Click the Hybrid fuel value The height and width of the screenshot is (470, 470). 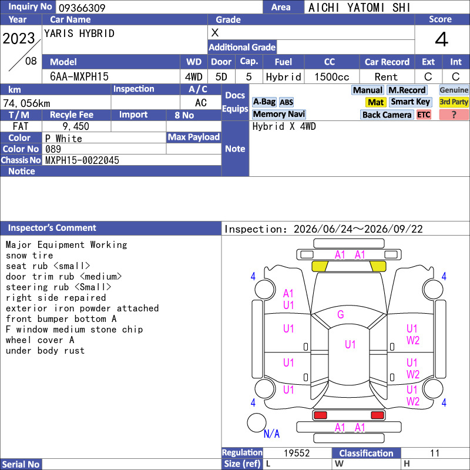283,77
